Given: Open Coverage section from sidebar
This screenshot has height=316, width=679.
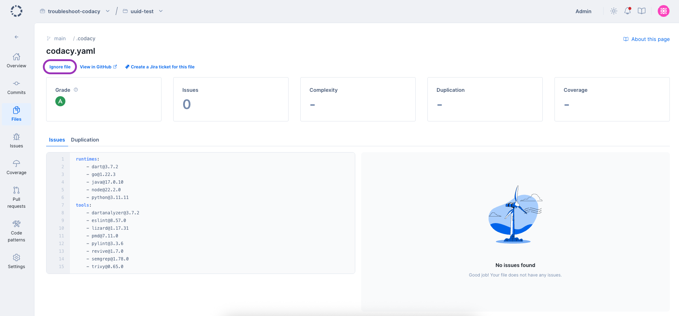Looking at the screenshot, I should click(x=16, y=167).
